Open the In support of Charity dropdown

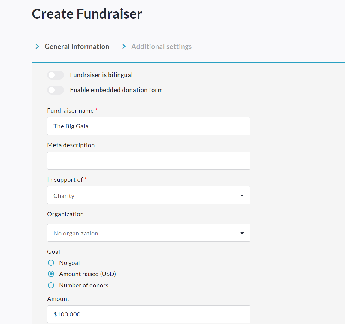pos(148,195)
